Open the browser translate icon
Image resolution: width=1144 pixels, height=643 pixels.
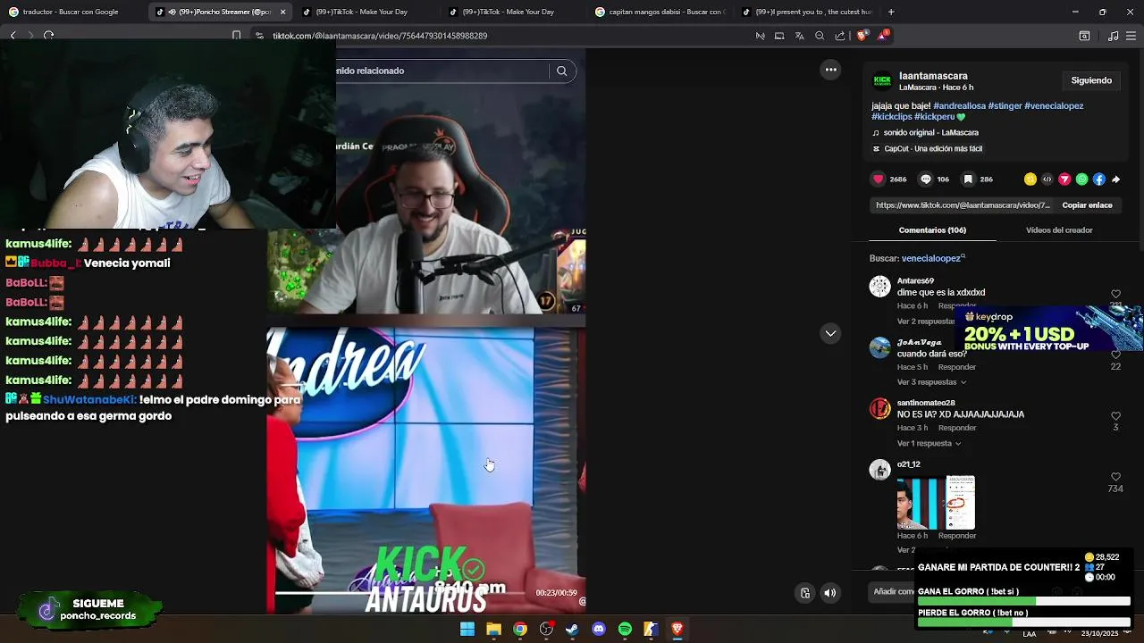799,36
